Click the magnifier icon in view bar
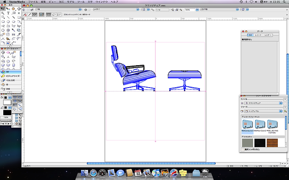Image resolution: width=289 pixels, height=180 pixels. (181, 10)
